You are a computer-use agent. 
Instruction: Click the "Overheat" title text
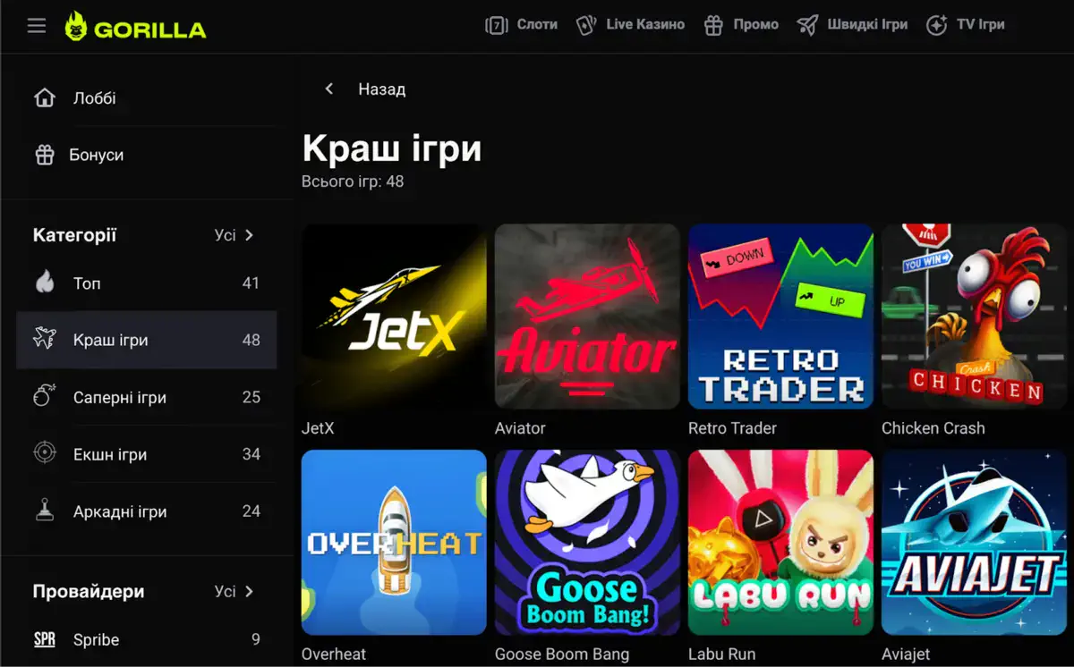point(334,654)
